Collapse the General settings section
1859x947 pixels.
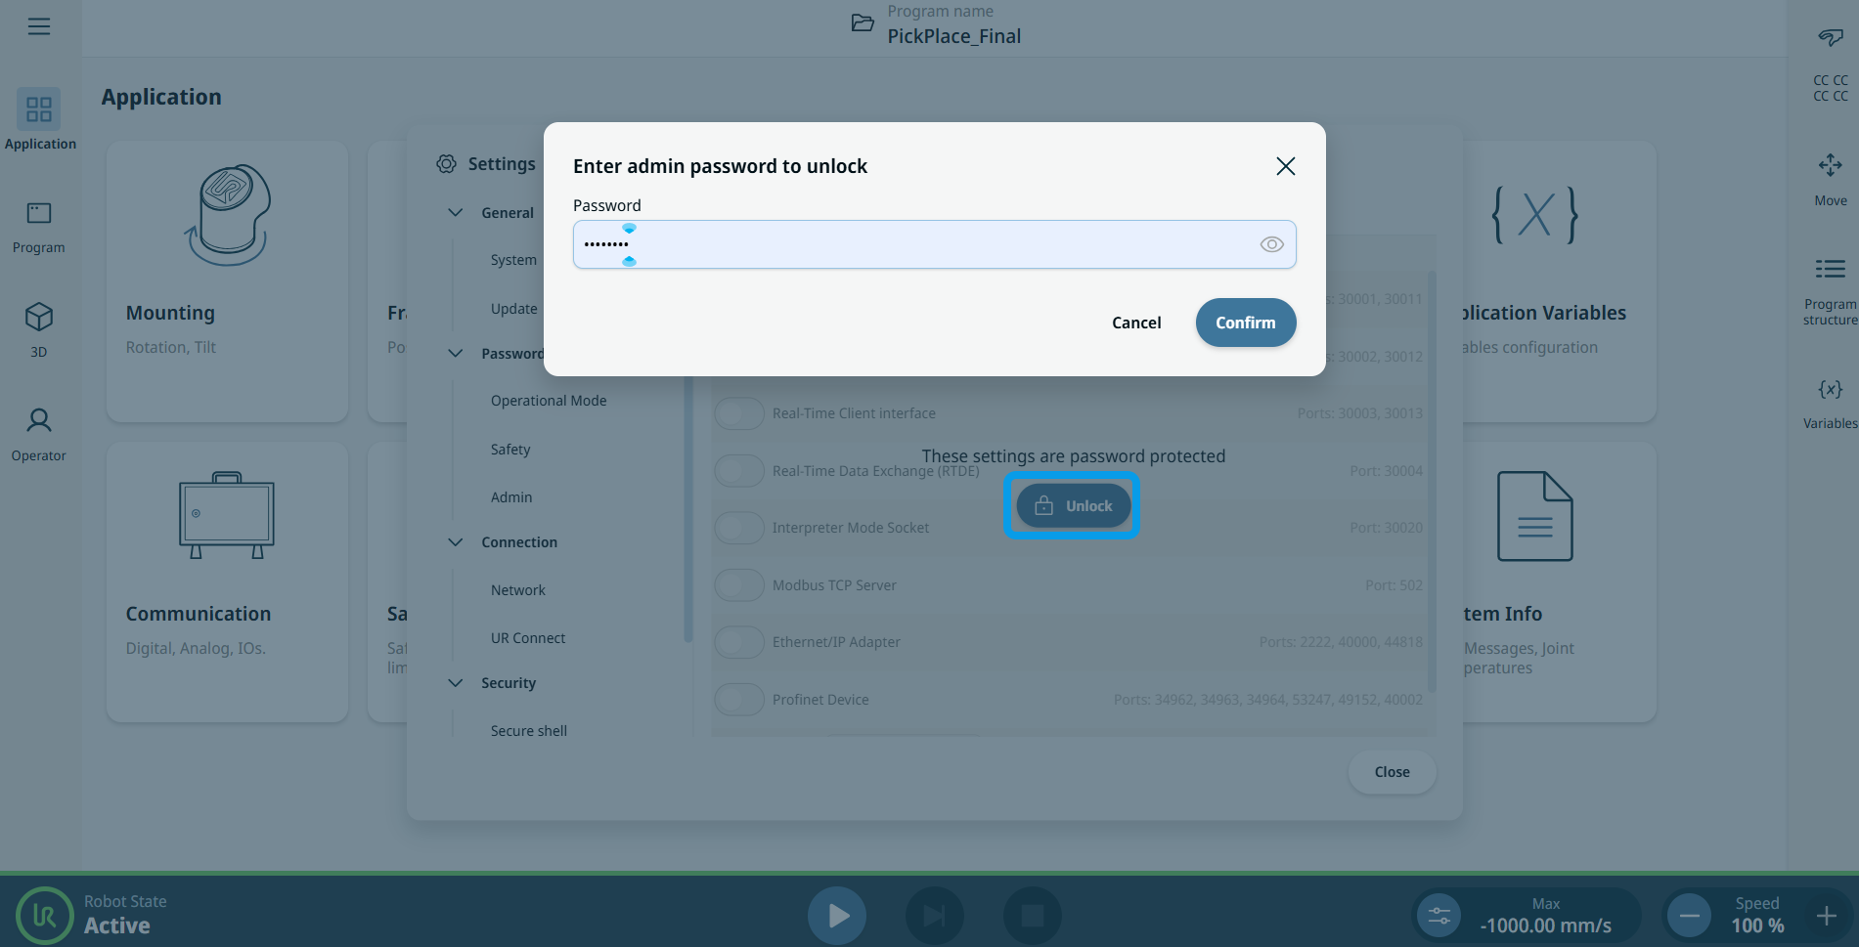(456, 213)
